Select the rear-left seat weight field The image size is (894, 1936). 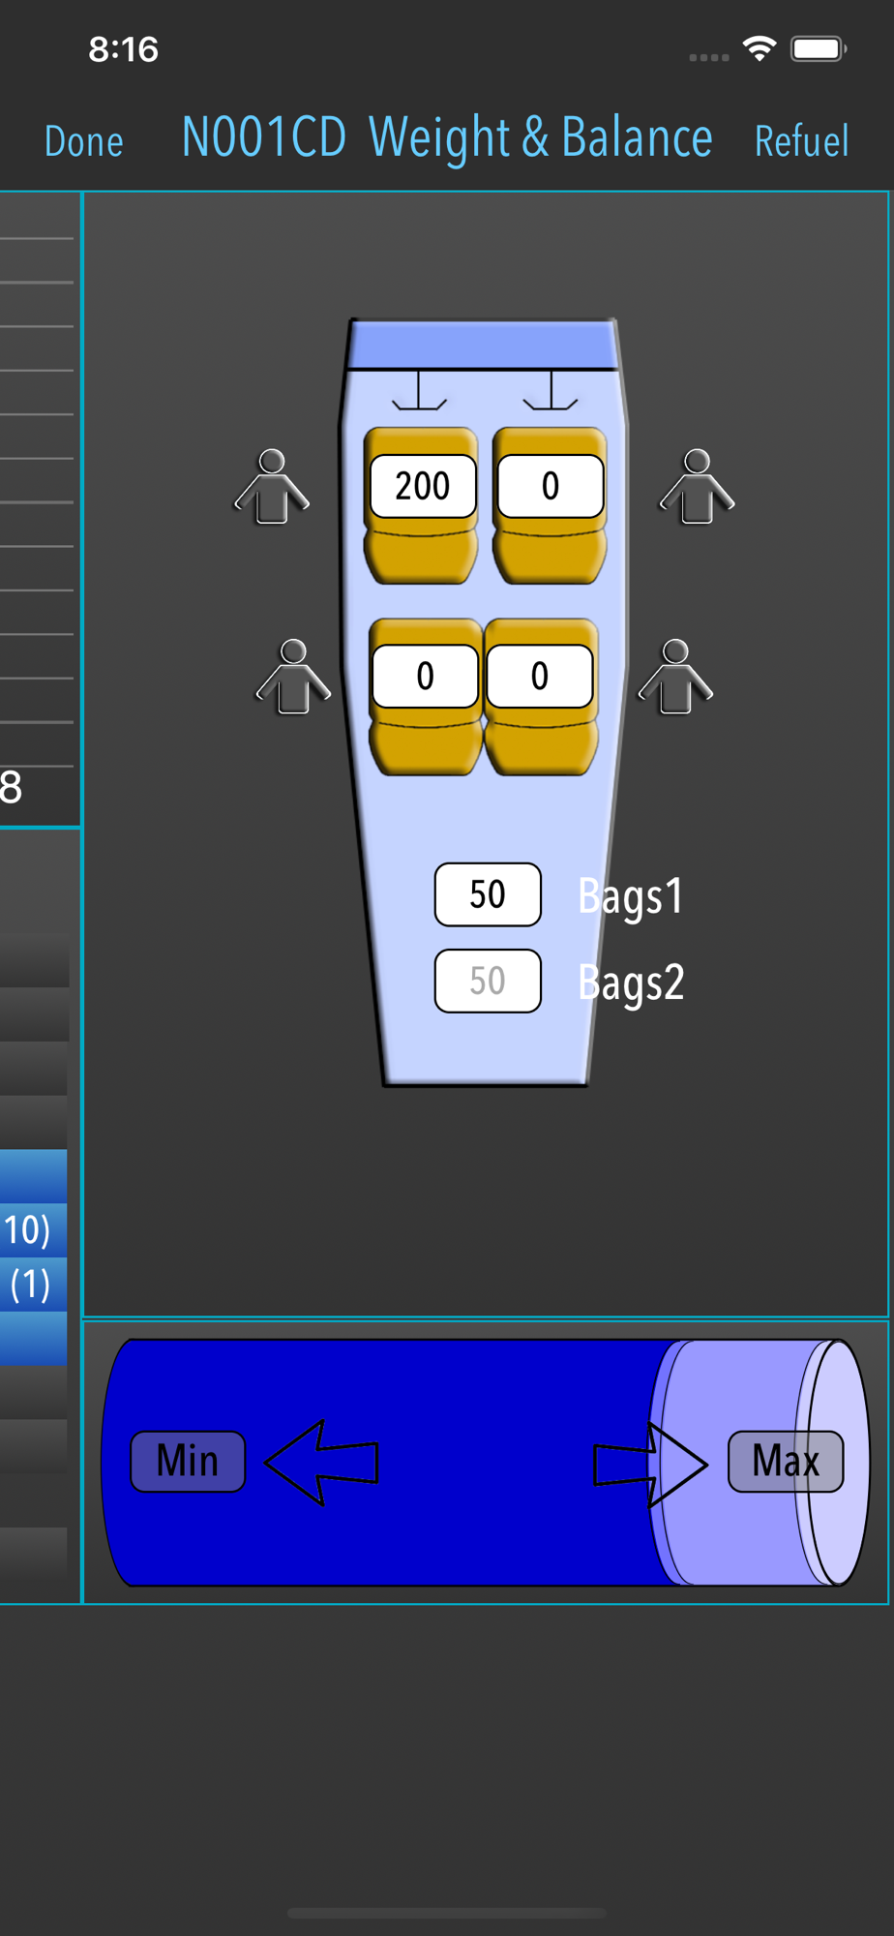point(426,676)
